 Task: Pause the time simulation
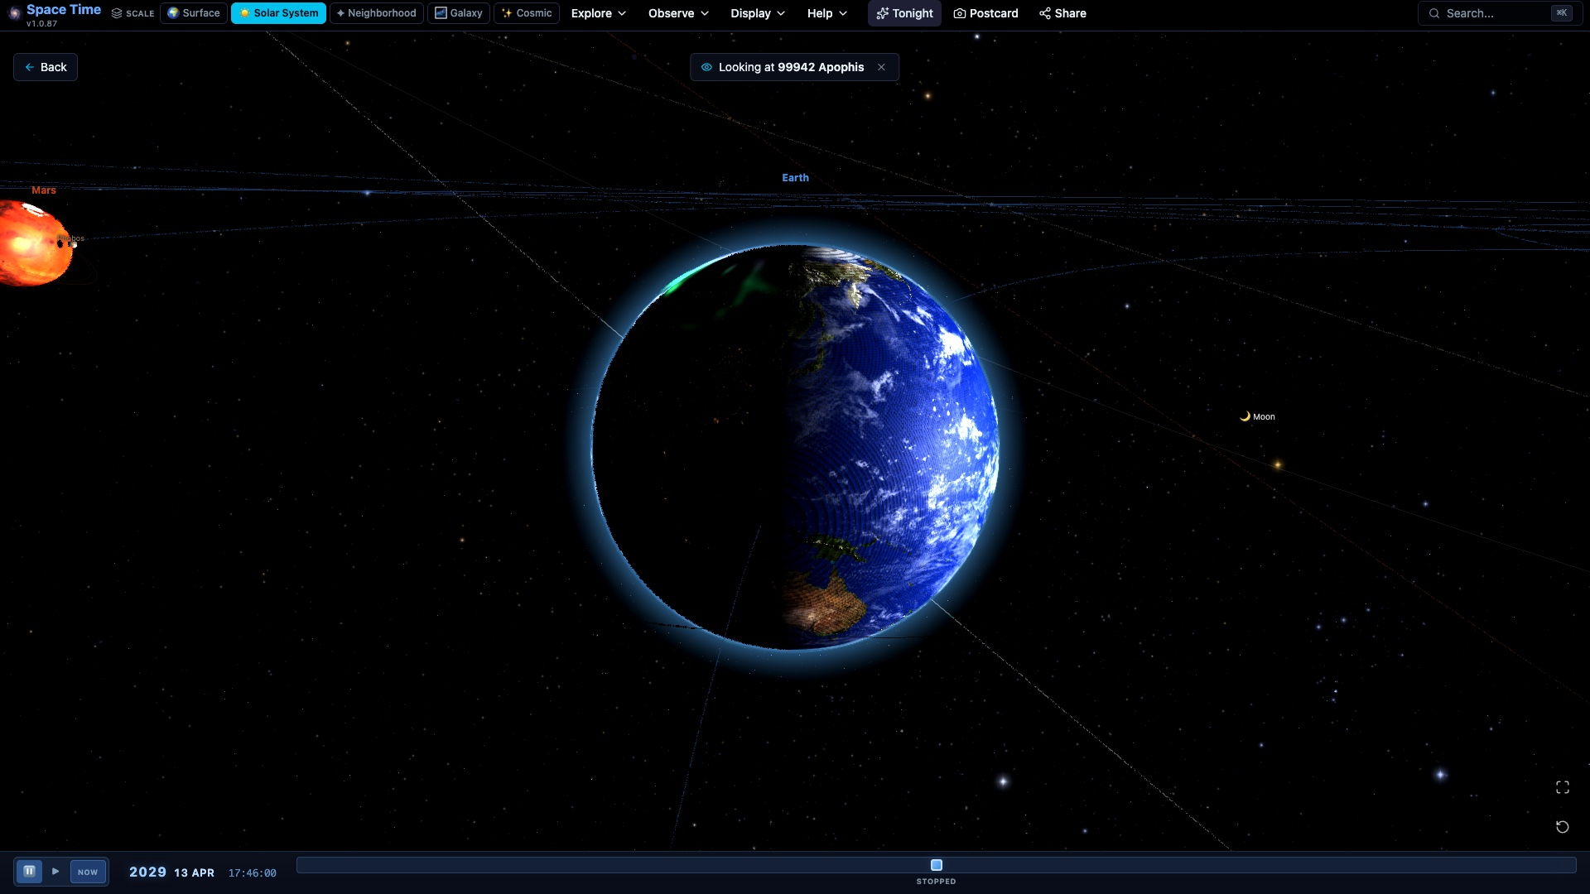pyautogui.click(x=29, y=871)
